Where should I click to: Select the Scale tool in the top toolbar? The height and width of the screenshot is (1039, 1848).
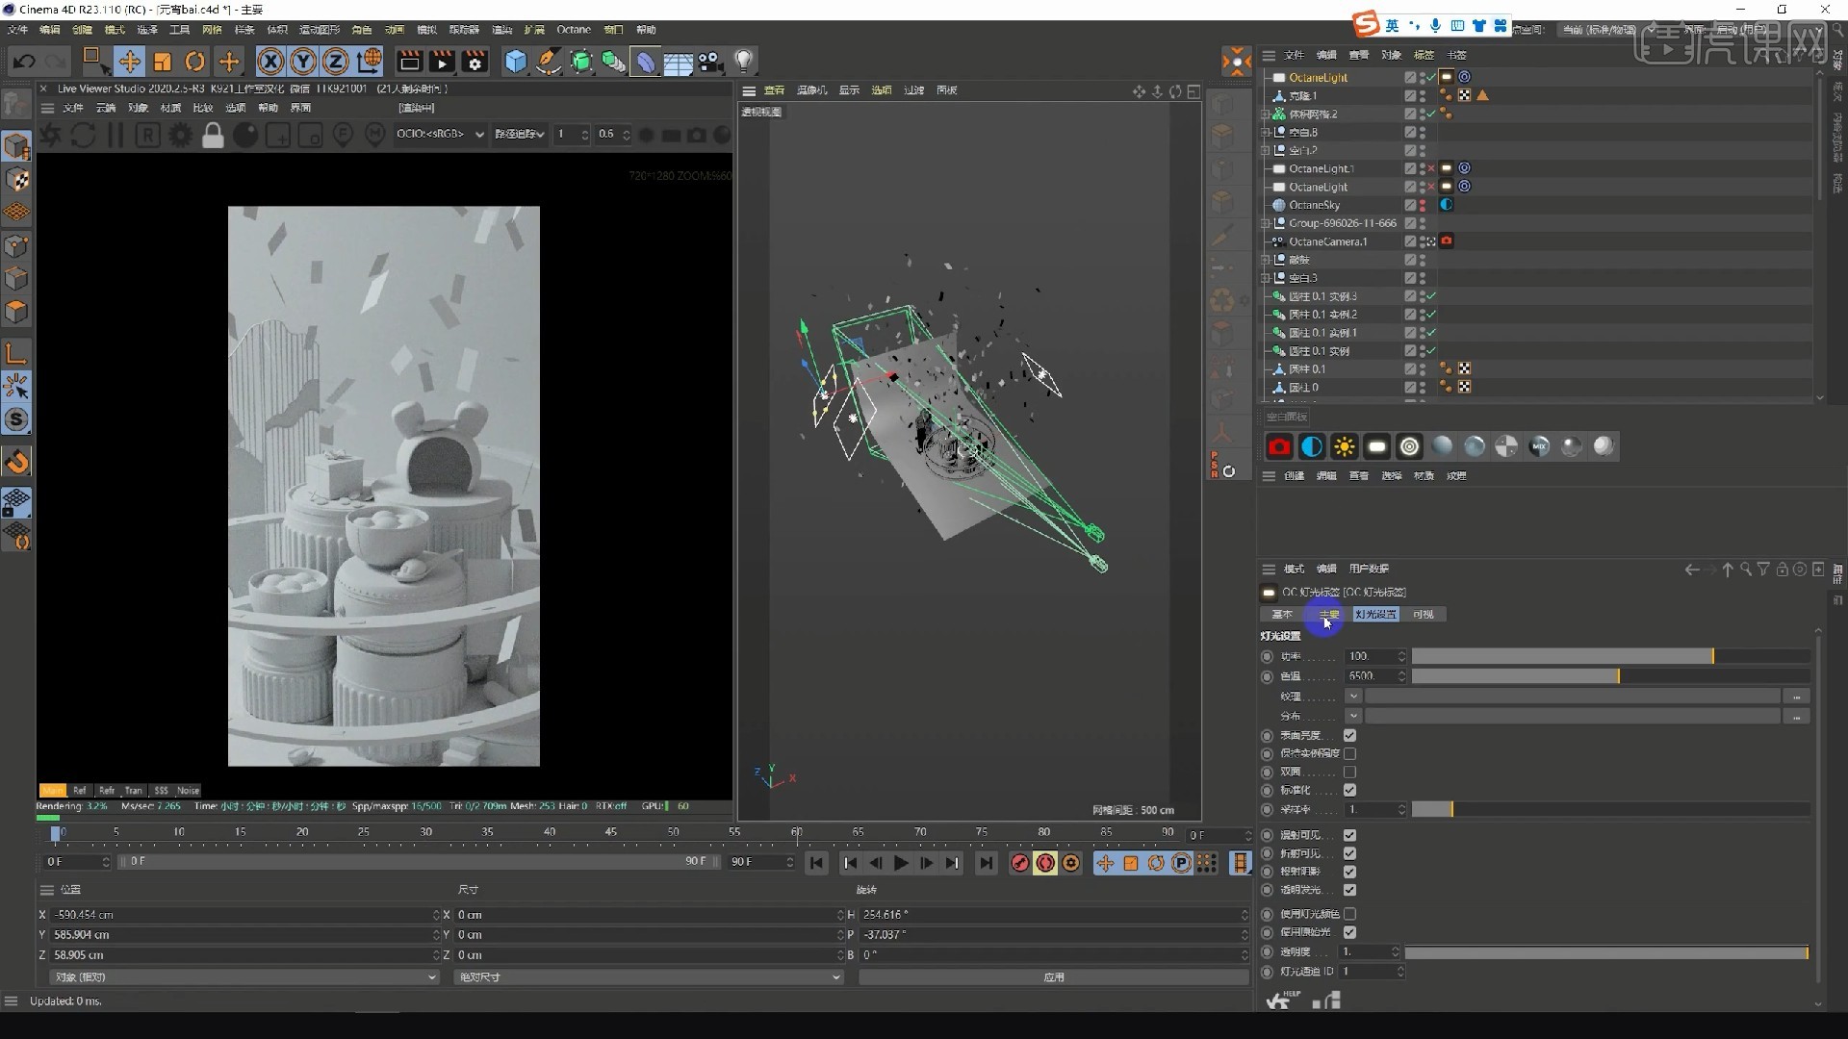click(162, 62)
